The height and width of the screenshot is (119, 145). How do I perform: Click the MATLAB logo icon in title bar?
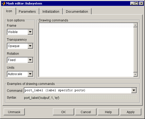3,3
